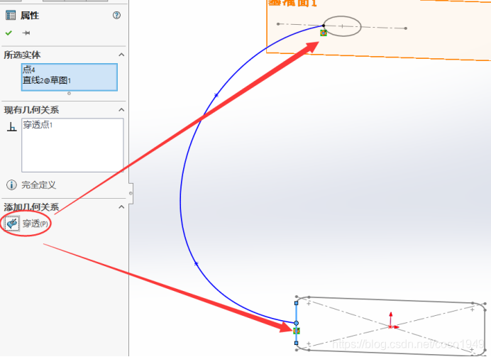The image size is (491, 357).
Task: Click the blue spline curve's upper control point
Action: coord(216,95)
